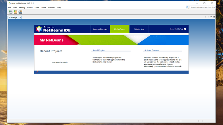Open the Window menu
Viewport: 223px width, 125px height.
(51, 7)
